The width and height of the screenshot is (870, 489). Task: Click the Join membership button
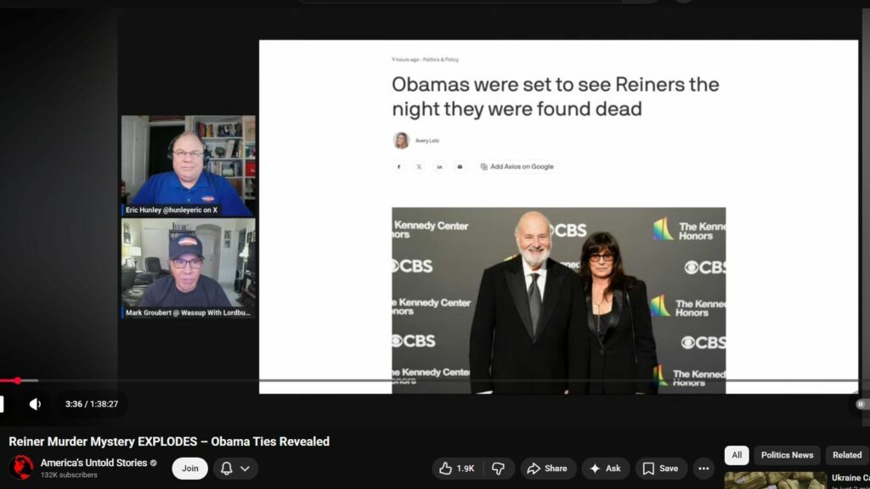pyautogui.click(x=189, y=468)
